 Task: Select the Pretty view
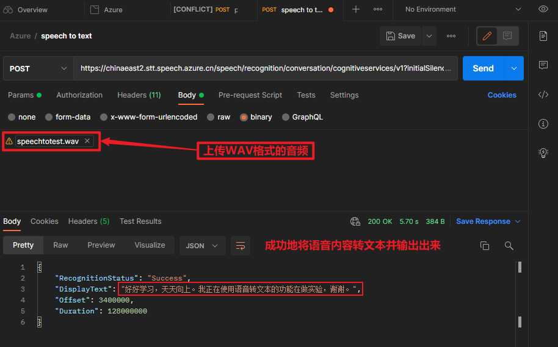23,245
